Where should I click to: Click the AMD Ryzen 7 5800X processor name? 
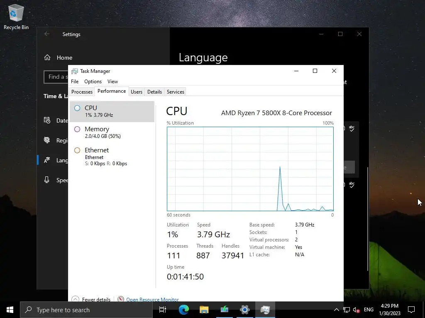point(276,113)
